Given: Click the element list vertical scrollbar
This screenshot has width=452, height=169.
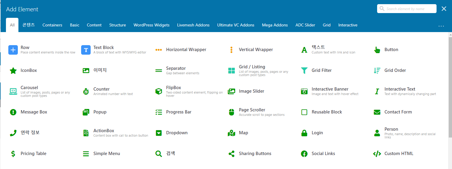Looking at the screenshot, I should coord(450,87).
